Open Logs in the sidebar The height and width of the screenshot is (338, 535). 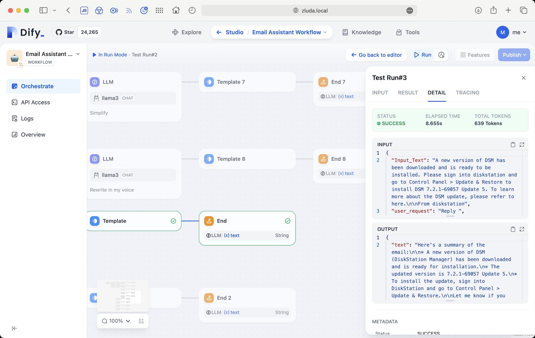(x=43, y=119)
